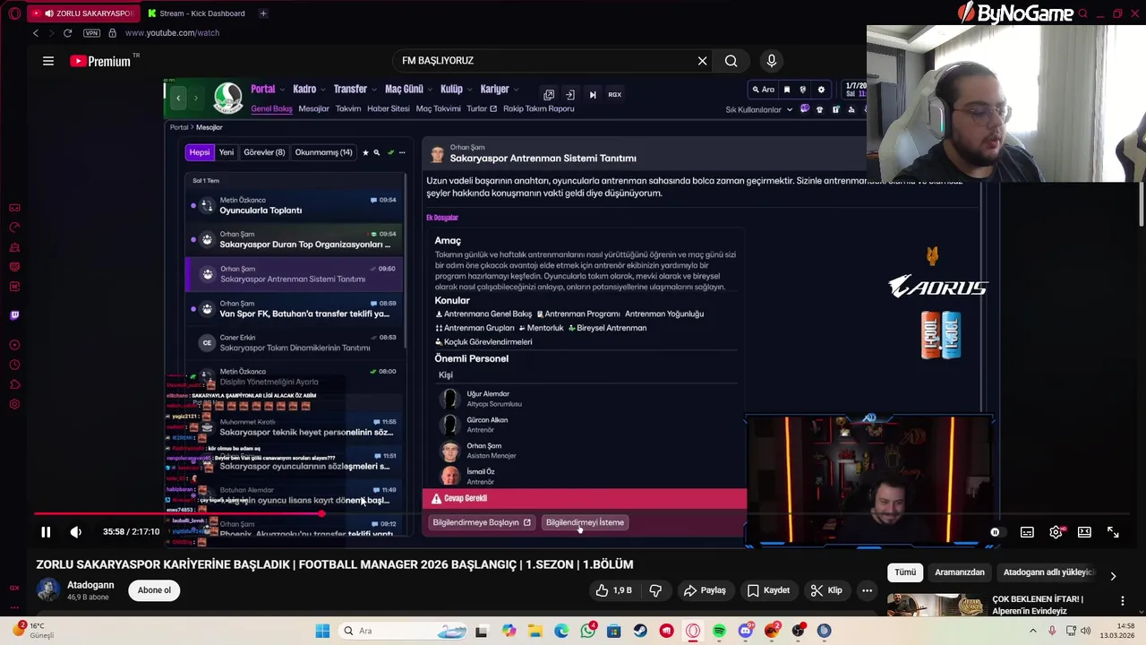Select the Görevler (8) filter
This screenshot has height=645, width=1146.
264,152
